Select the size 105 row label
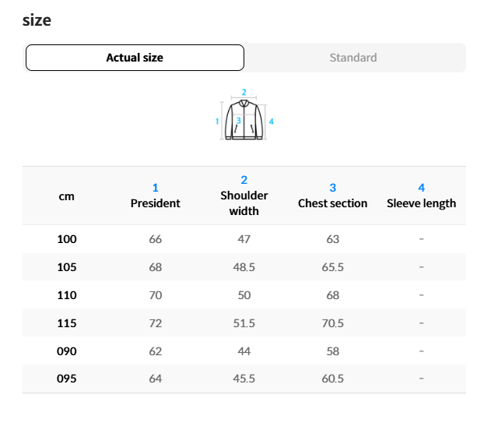Image resolution: width=498 pixels, height=423 pixels. (67, 267)
